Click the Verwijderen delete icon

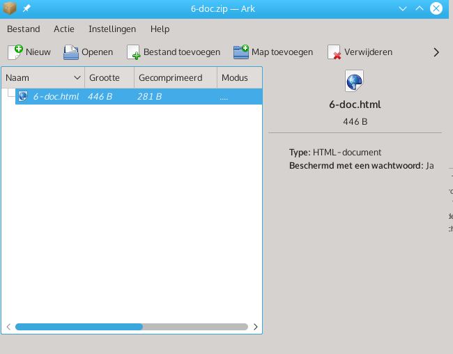[335, 52]
